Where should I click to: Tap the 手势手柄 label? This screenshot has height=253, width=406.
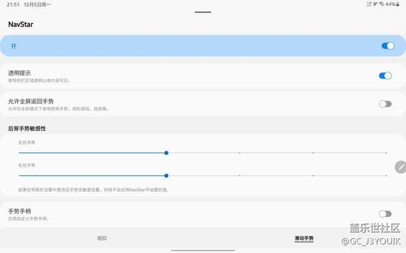click(x=19, y=211)
